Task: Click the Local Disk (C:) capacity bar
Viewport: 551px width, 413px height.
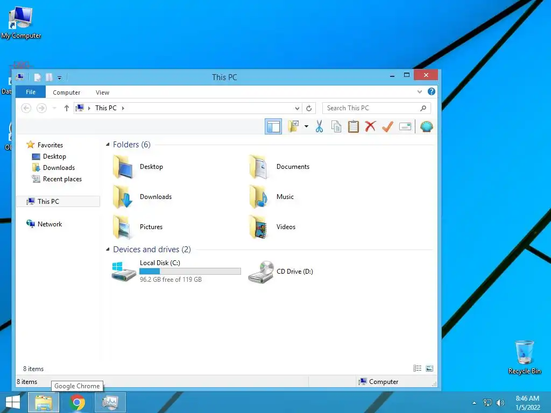Action: coord(190,271)
